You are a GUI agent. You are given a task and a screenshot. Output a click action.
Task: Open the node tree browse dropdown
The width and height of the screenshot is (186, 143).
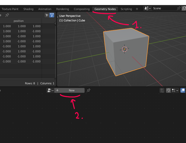(50, 90)
